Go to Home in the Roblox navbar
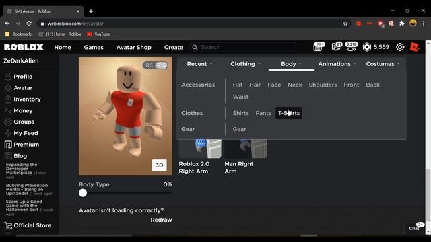The height and width of the screenshot is (242, 431). pos(63,47)
